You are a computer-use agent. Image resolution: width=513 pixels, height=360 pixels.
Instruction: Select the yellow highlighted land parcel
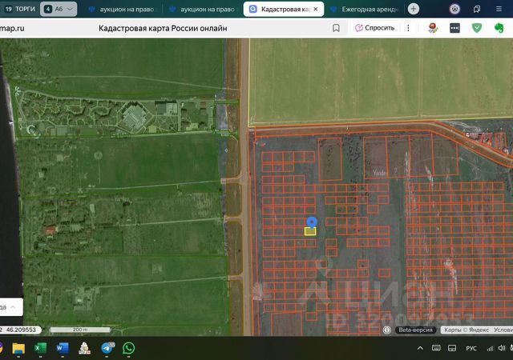(310, 232)
